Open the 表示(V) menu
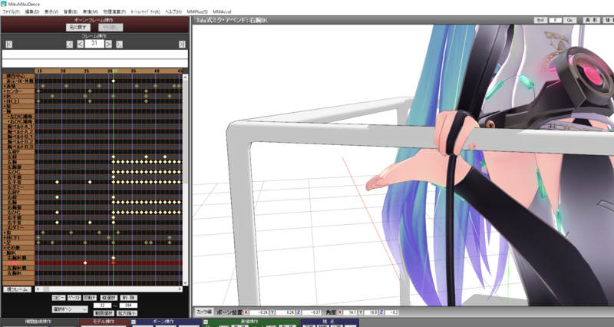The image size is (614, 327). click(x=51, y=12)
